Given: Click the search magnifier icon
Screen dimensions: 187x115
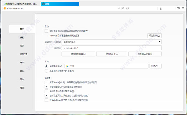Looking at the screenshot, I should pyautogui.click(x=123, y=8).
